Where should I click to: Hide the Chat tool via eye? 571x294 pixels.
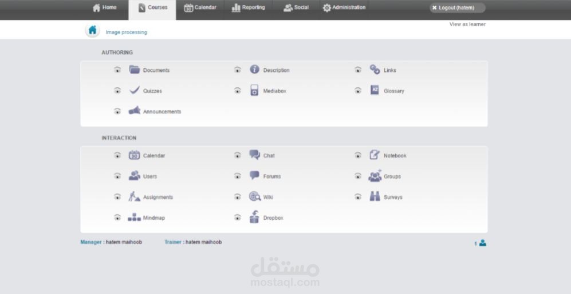[x=238, y=155]
